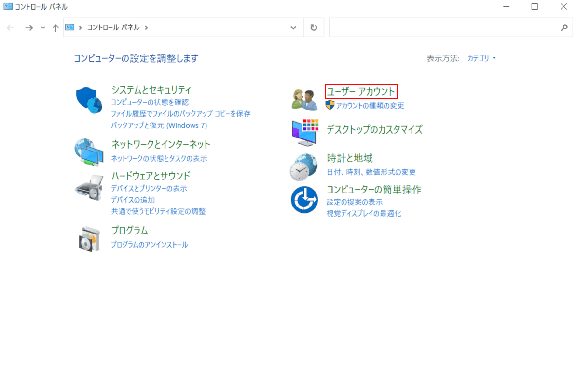577x386 pixels.
Task: Open the System and Security shield icon
Action: coord(89,100)
